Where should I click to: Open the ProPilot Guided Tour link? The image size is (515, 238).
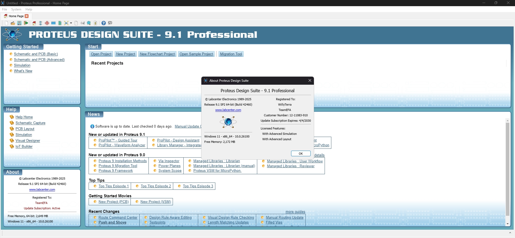click(118, 140)
